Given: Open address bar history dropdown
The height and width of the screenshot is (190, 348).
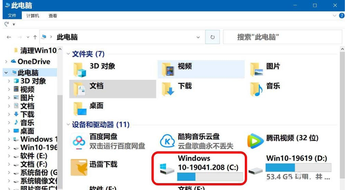Looking at the screenshot, I should pyautogui.click(x=198, y=37).
